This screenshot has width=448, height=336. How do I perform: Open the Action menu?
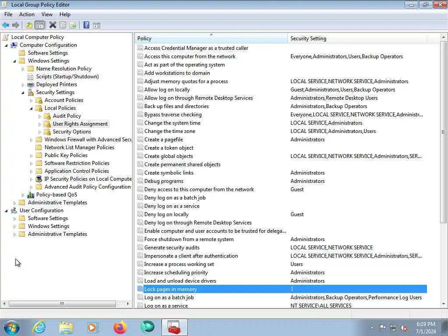[x=27, y=14]
